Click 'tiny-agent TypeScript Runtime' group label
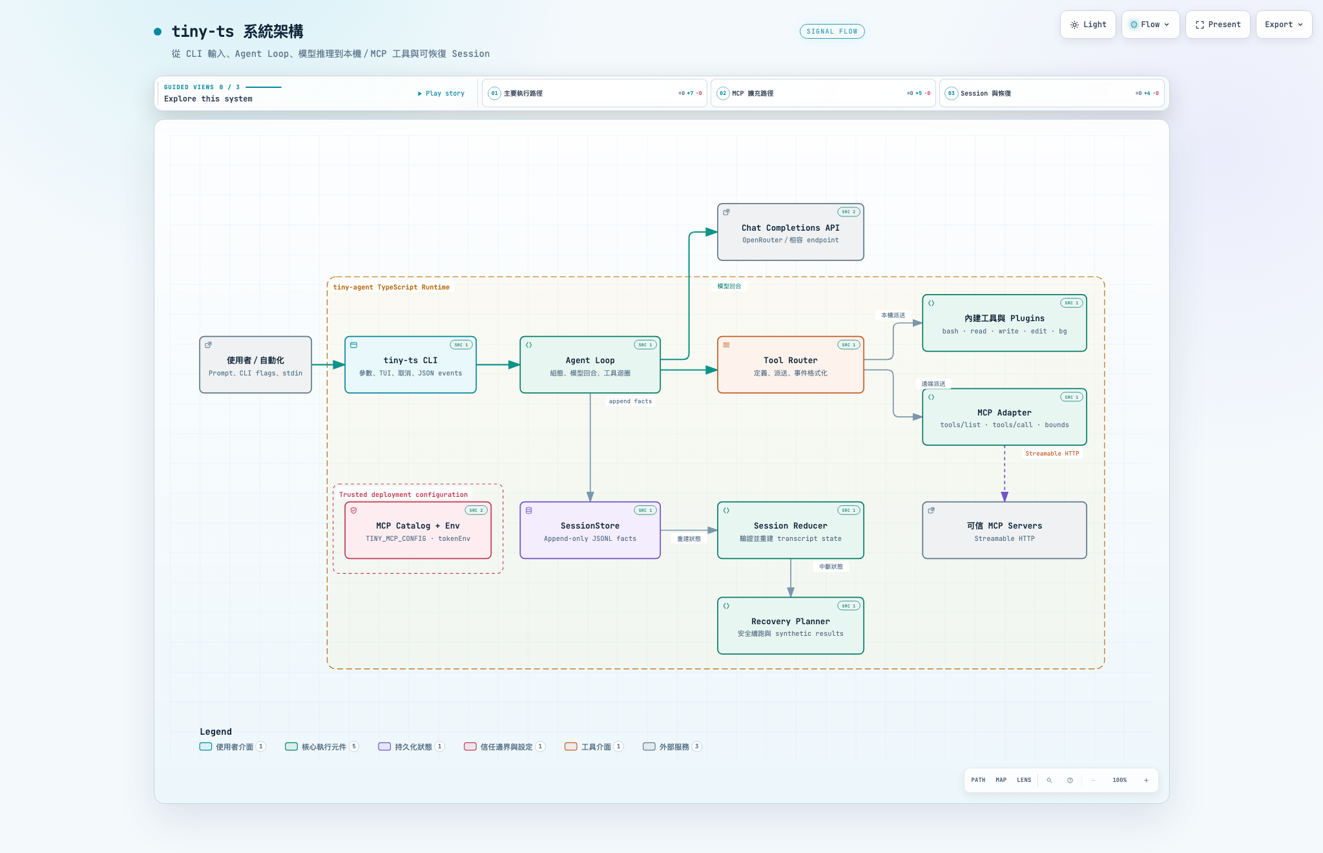The height and width of the screenshot is (853, 1323). [391, 287]
